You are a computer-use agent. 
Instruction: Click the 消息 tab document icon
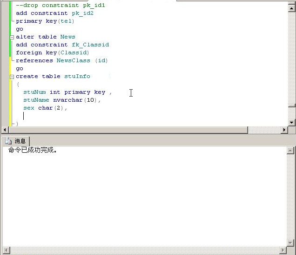pyautogui.click(x=8, y=141)
